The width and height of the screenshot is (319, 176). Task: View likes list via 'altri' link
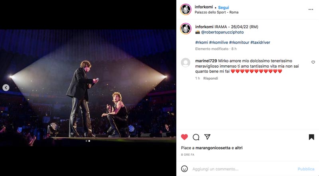[x=238, y=148]
